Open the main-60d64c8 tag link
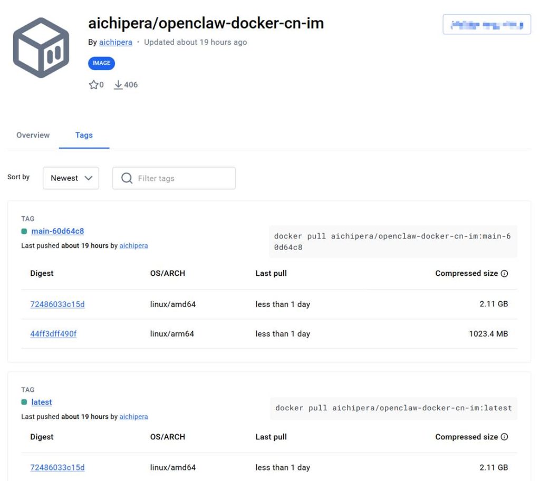Image resolution: width=540 pixels, height=481 pixels. (x=57, y=231)
